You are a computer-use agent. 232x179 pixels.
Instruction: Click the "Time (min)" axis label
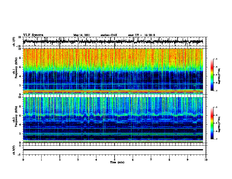[117, 162]
